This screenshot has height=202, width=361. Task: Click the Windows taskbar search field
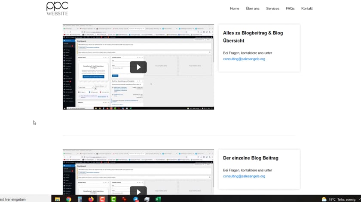click(25, 199)
